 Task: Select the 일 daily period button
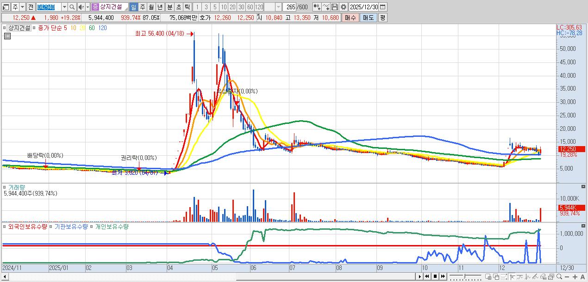133,7
